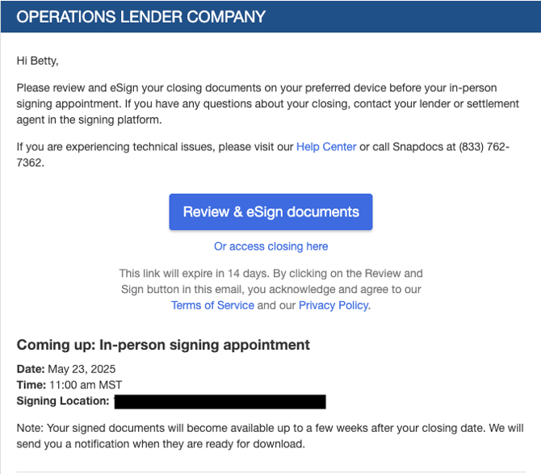Click the "Signing Location:" label
Image resolution: width=541 pixels, height=474 pixels.
[x=63, y=401]
